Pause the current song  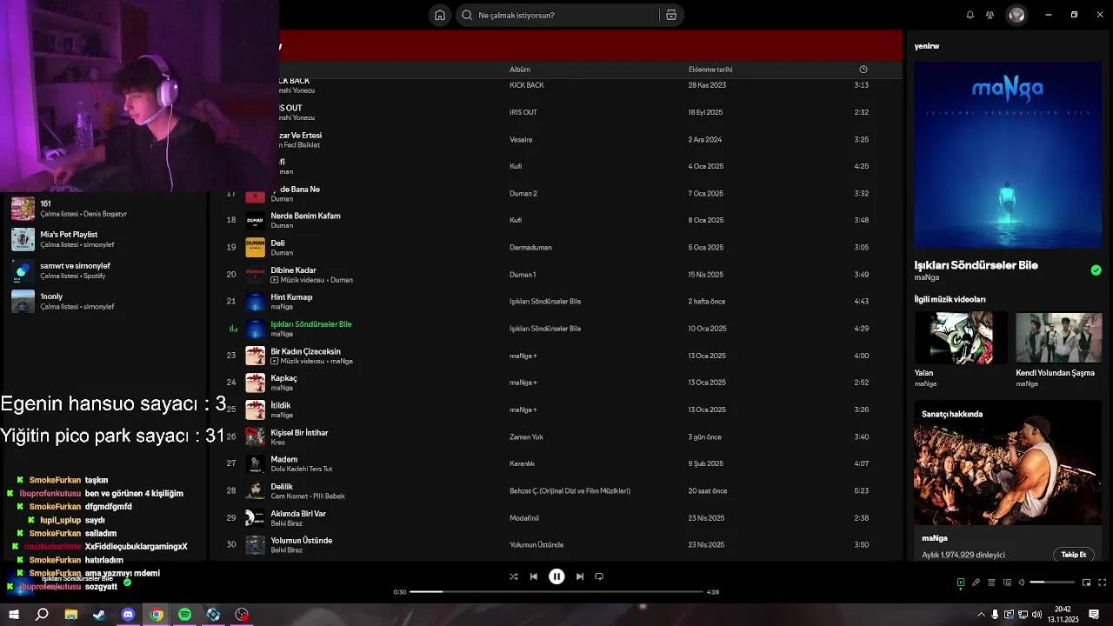coord(556,576)
